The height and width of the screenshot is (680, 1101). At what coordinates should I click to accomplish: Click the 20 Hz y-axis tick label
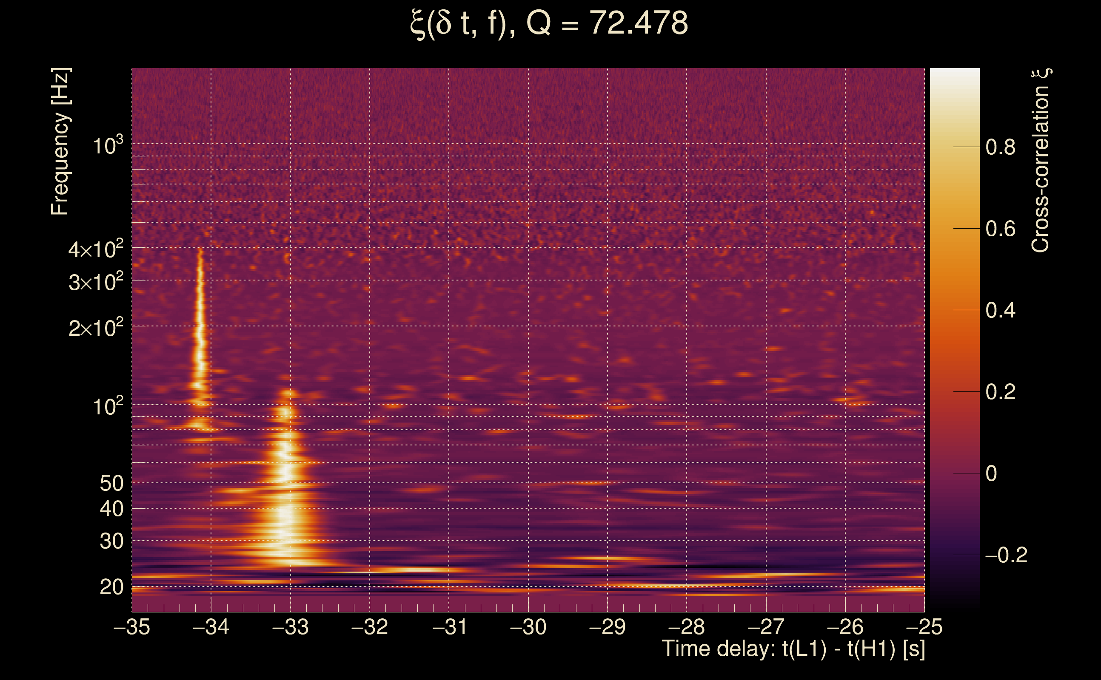111,587
